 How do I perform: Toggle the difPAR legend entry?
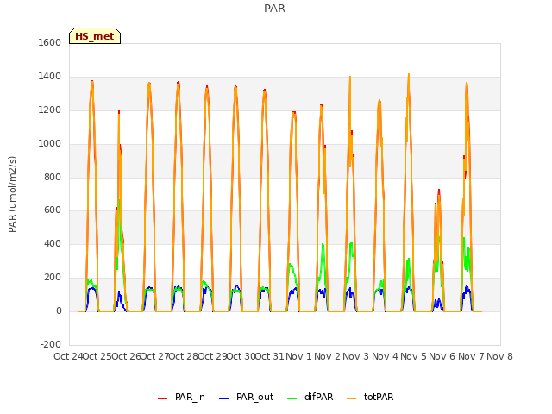click(310, 397)
